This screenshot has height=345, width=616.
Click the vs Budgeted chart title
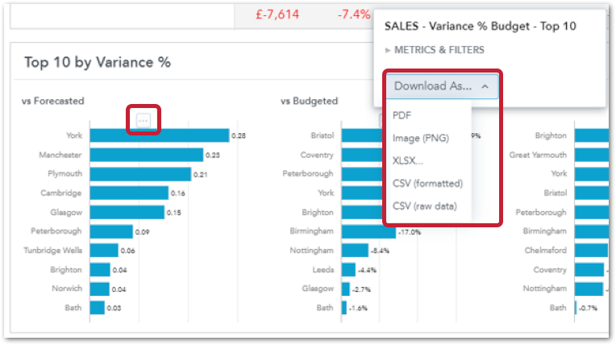pos(309,101)
